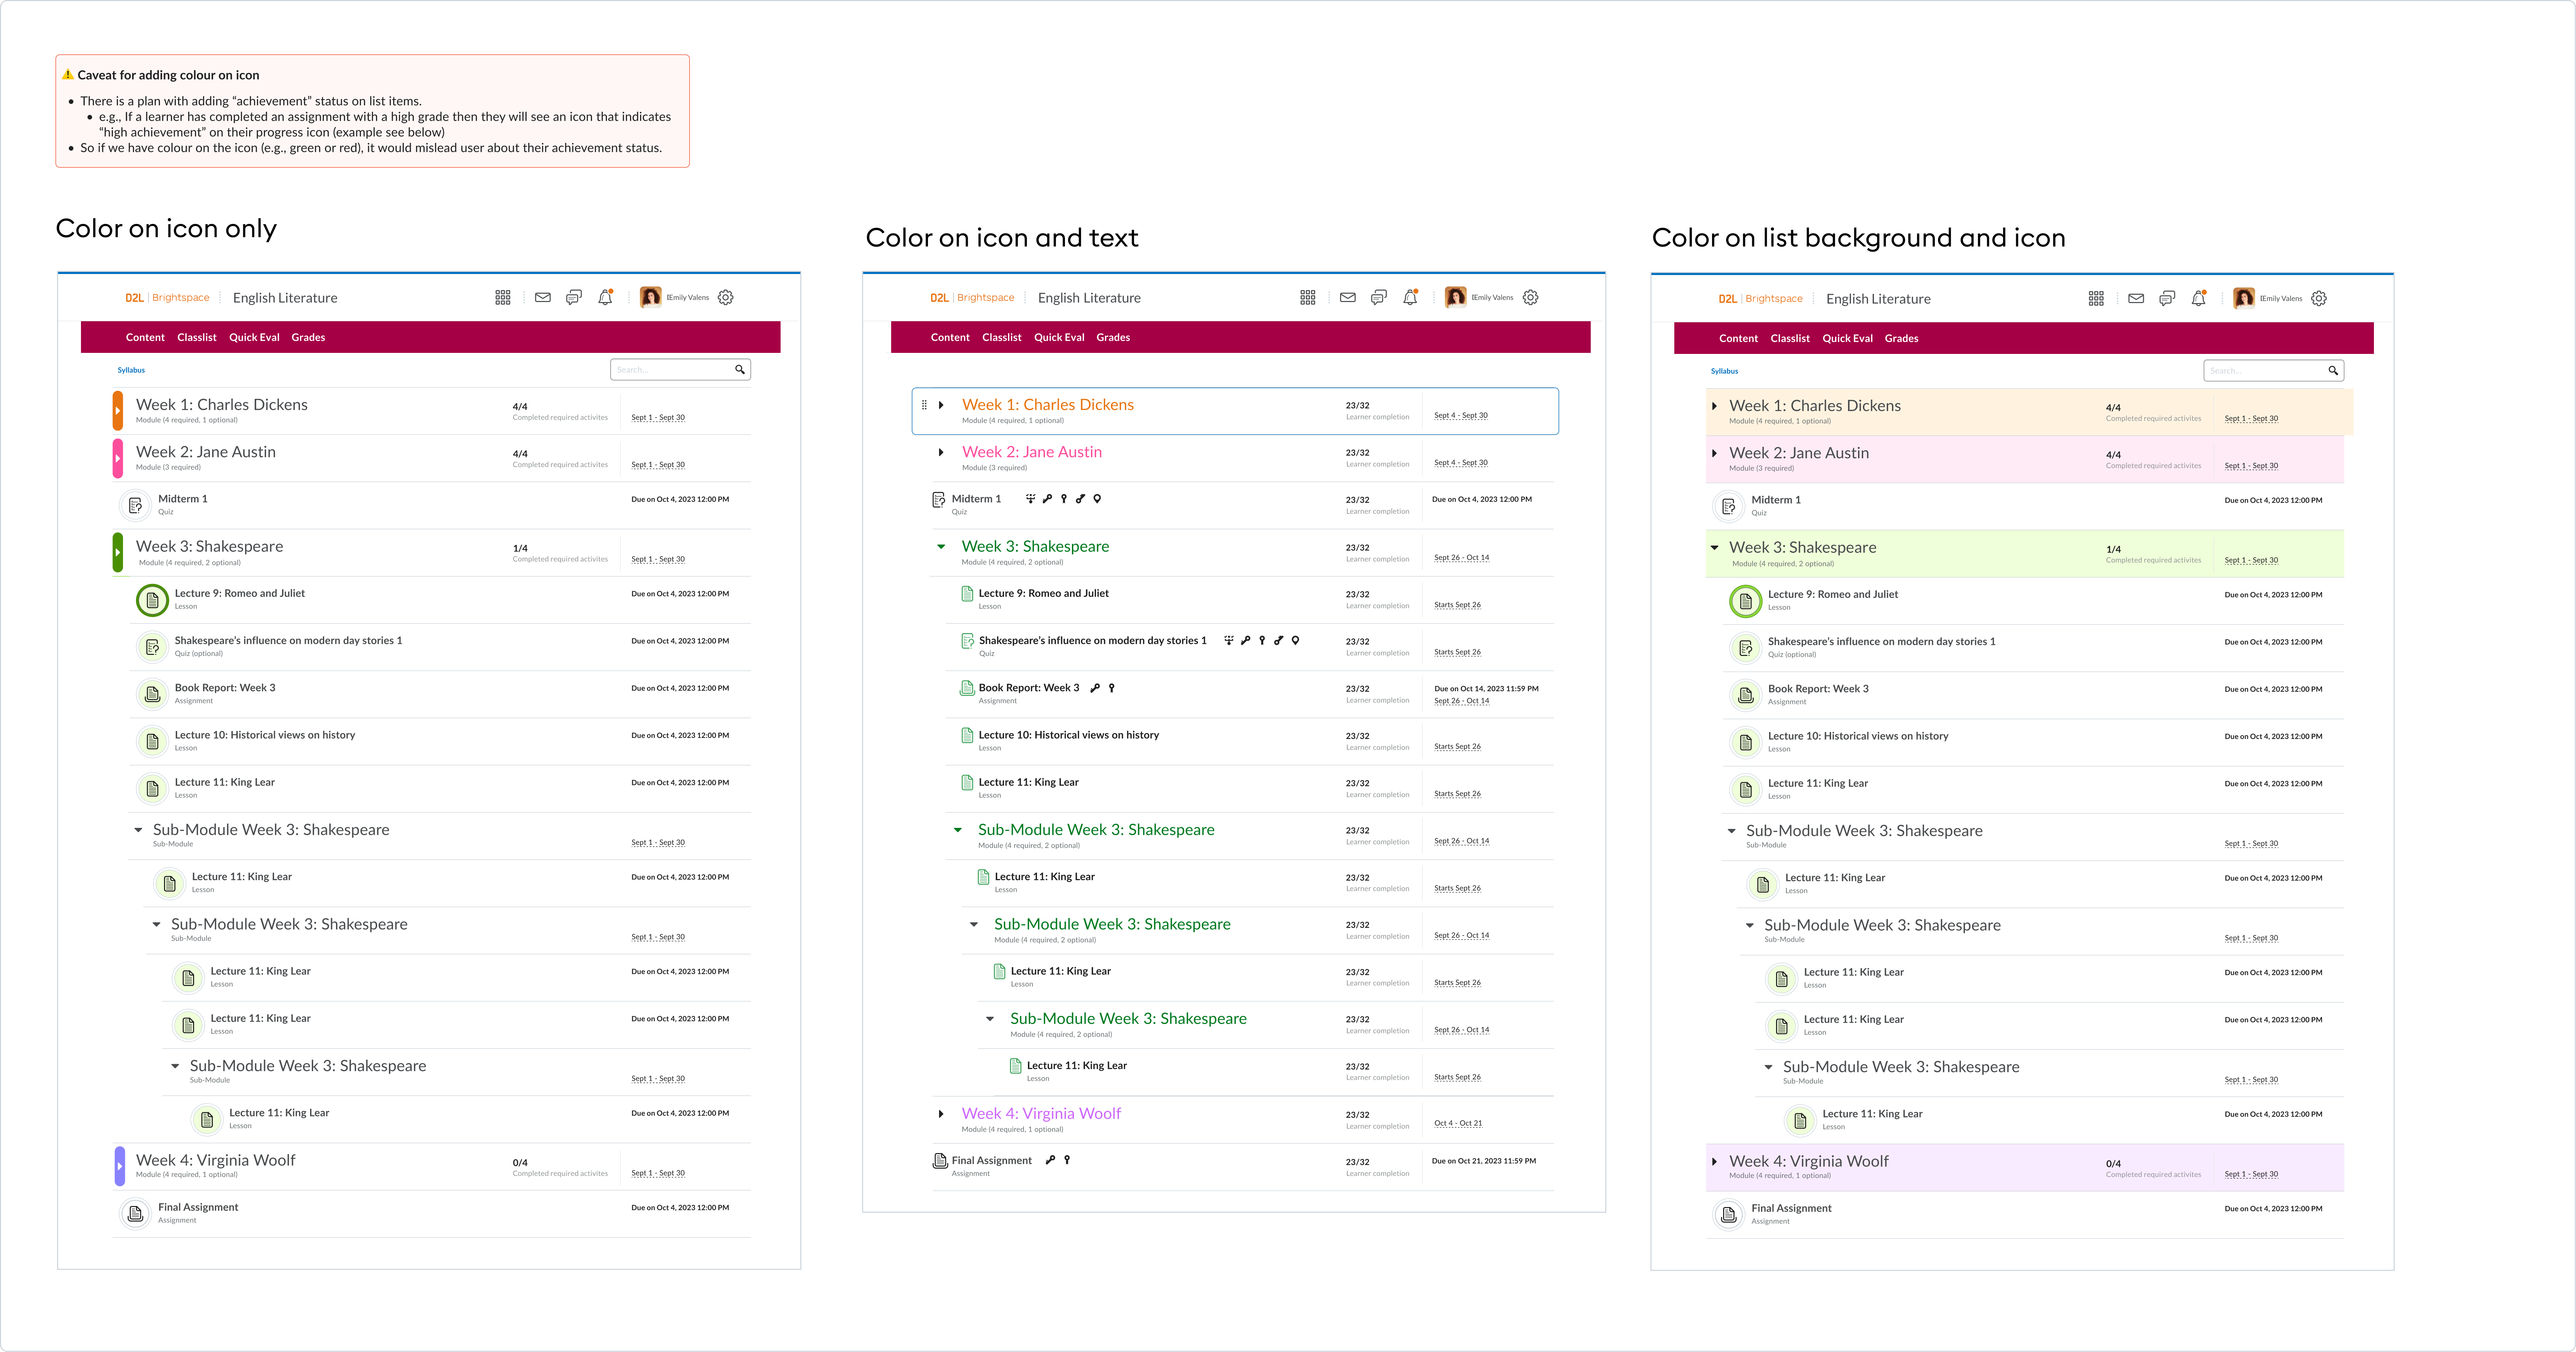
Task: Open Grades tab in 'Color on list background' mockup
Action: click(1901, 338)
